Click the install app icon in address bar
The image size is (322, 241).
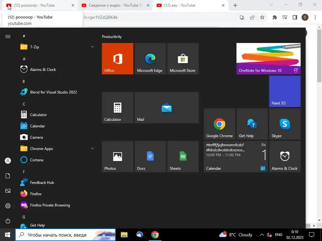point(242,18)
